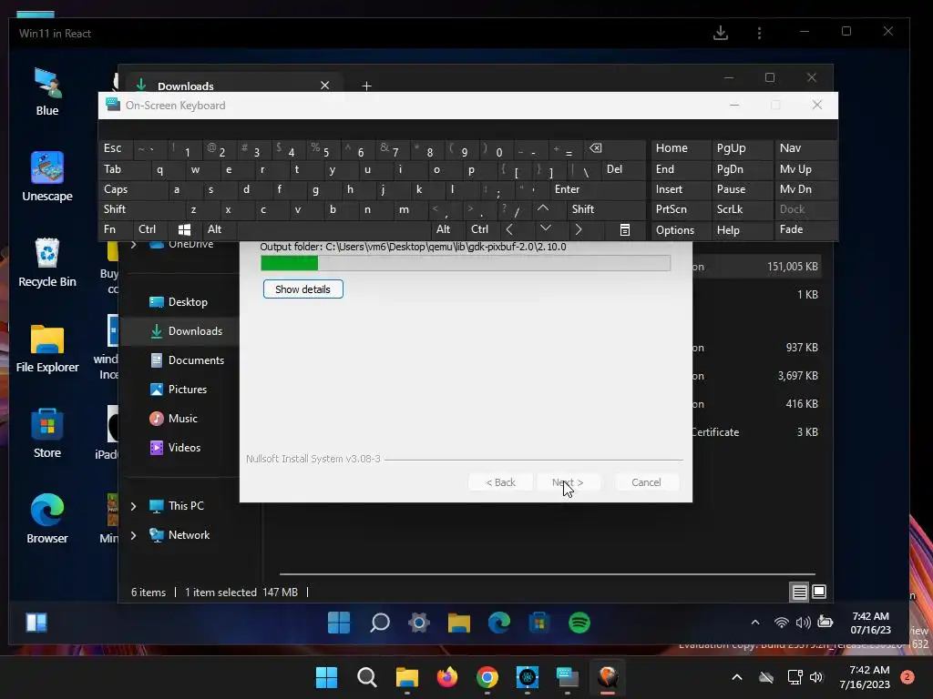The image size is (933, 699).
Task: Click the PrtScn key on On-Screen Keyboard
Action: (681, 209)
